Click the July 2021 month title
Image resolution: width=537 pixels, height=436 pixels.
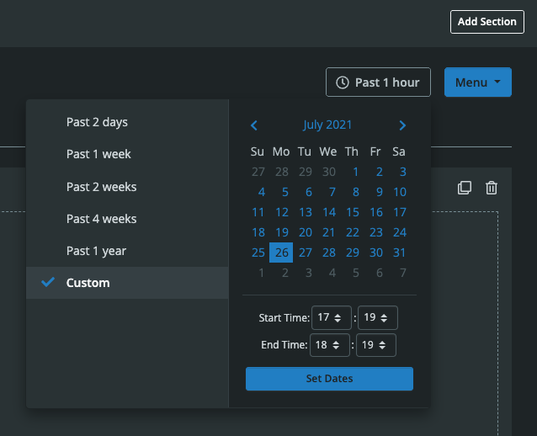(327, 125)
